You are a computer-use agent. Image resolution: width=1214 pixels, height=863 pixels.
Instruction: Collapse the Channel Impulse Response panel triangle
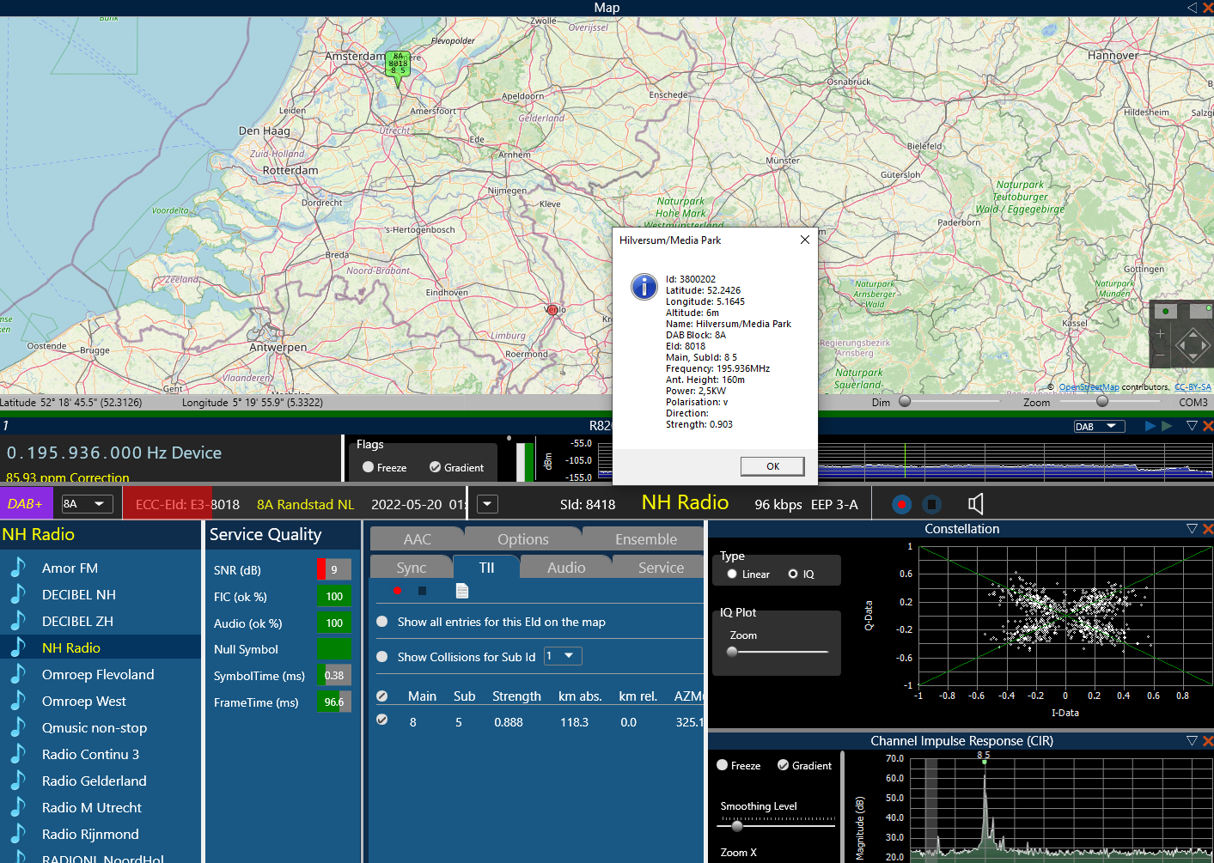tap(1192, 740)
